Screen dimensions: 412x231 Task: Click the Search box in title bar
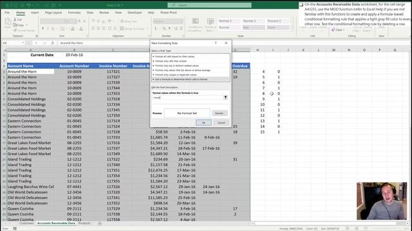click(x=209, y=5)
